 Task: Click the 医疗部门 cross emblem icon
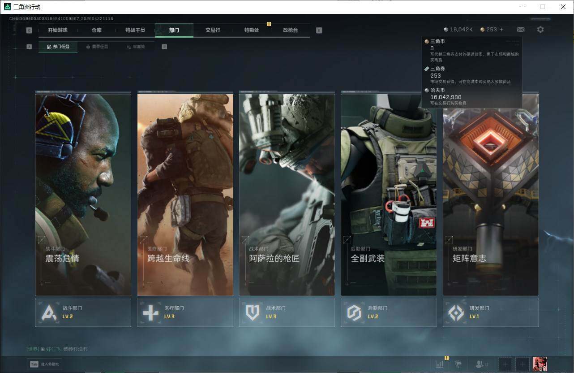pos(151,312)
